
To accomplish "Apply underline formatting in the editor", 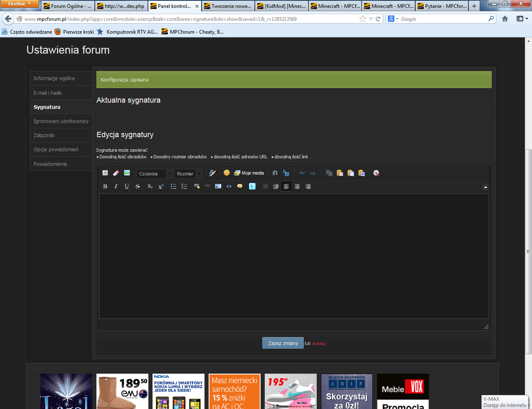I will [127, 187].
